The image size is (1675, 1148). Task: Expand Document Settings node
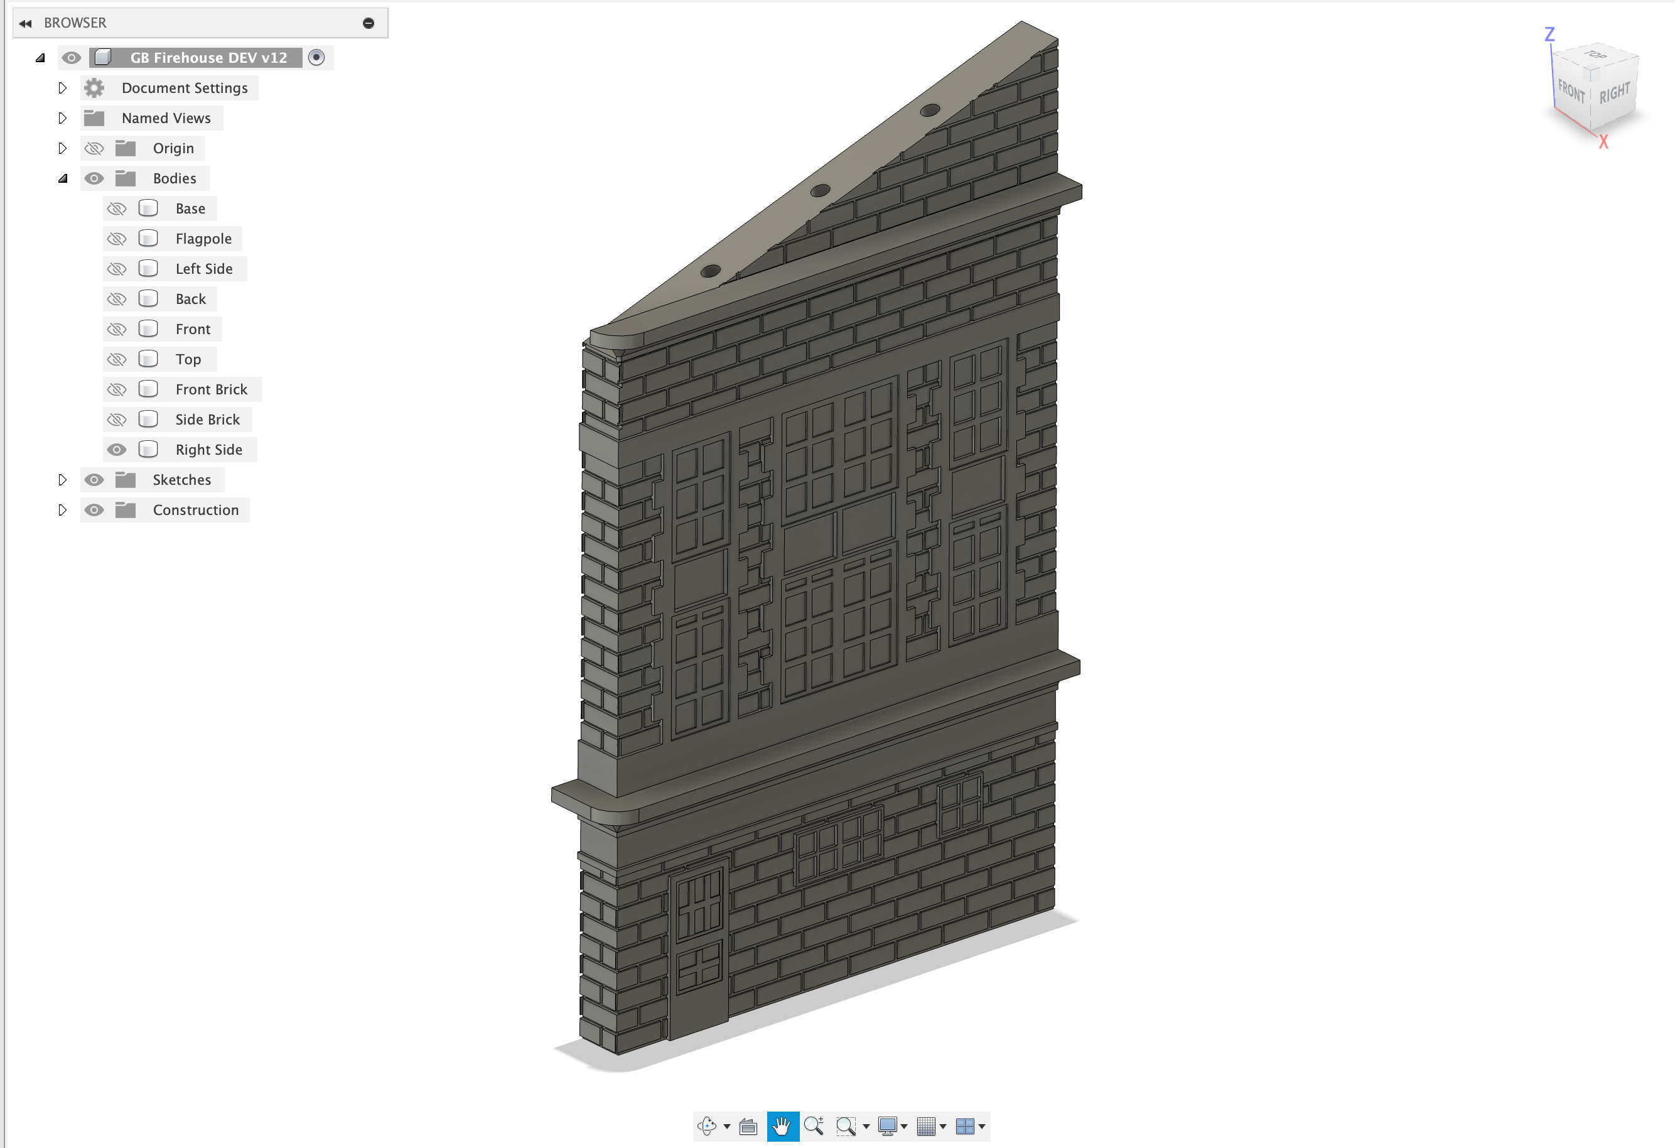pyautogui.click(x=63, y=88)
